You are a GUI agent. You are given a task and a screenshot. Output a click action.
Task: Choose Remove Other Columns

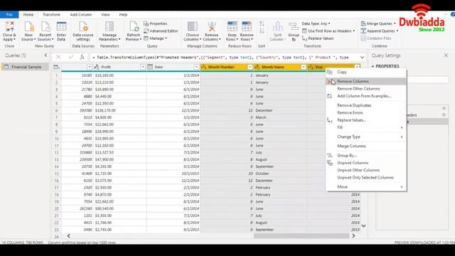click(366, 88)
